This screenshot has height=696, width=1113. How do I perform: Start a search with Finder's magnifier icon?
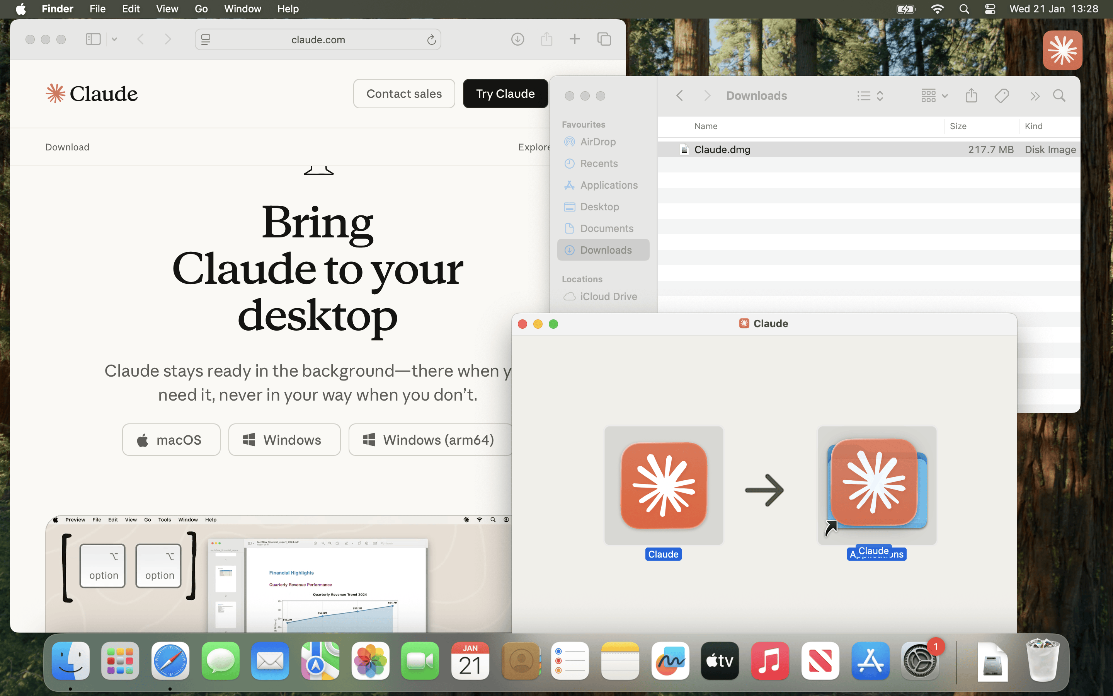click(1059, 95)
